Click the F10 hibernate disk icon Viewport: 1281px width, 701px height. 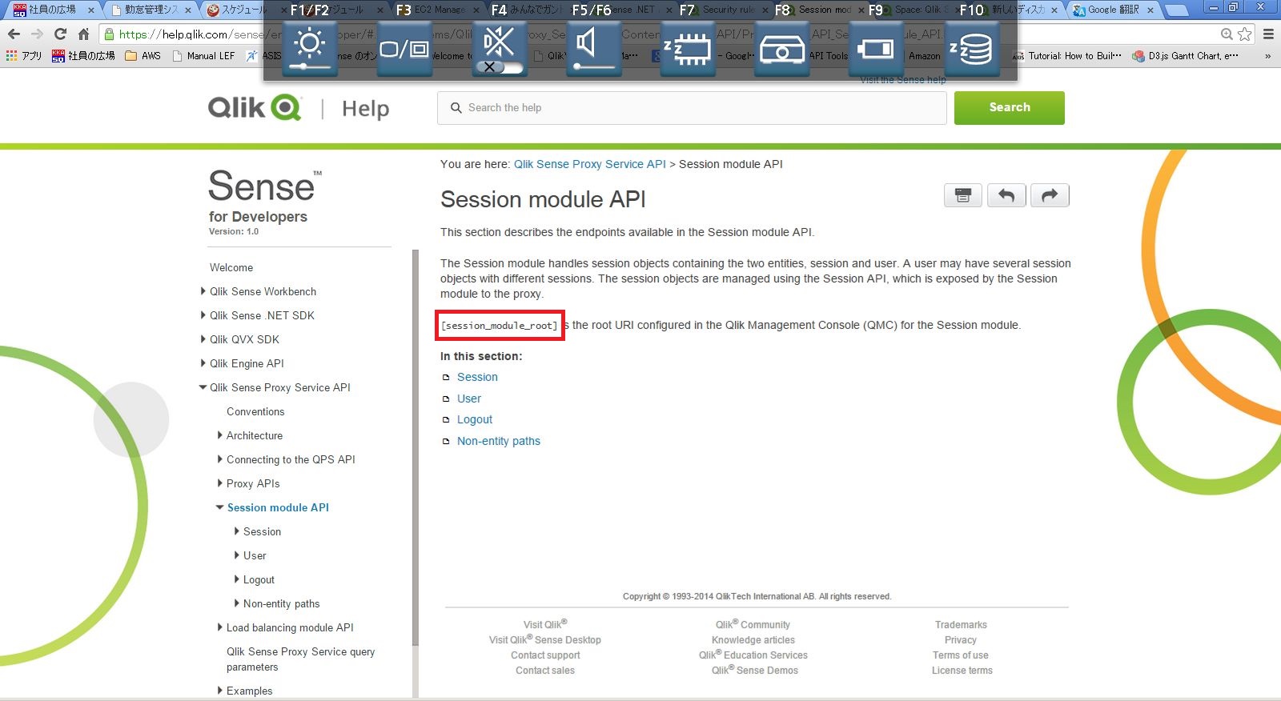point(972,50)
